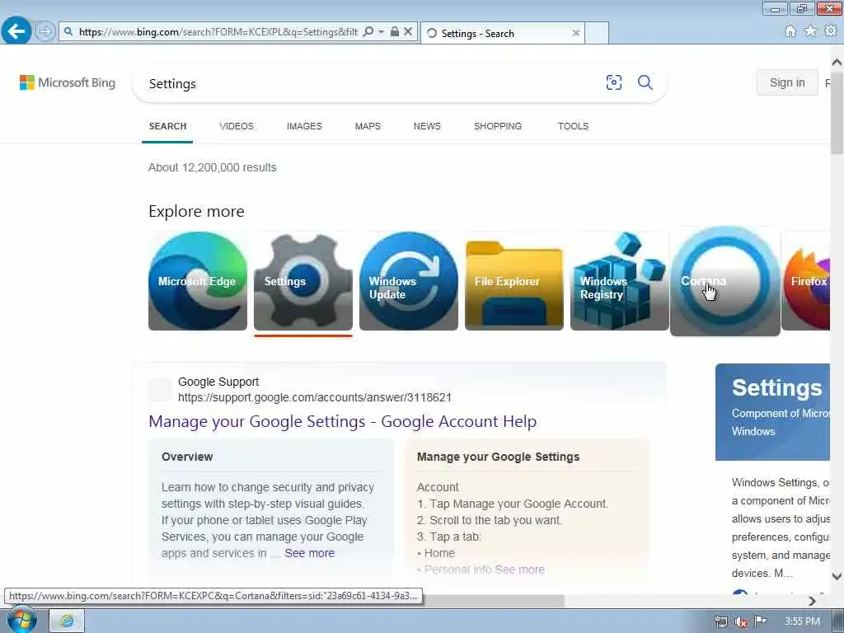Open the Windows Start button
Screen dimensions: 844x633
22,620
